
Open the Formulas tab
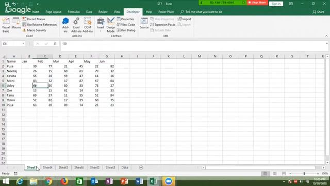click(x=74, y=12)
